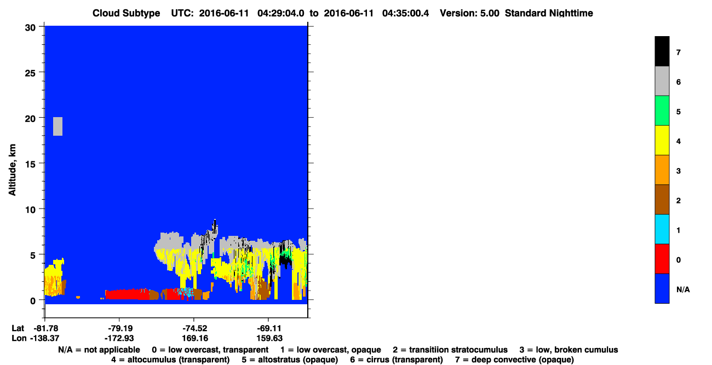Click the isolated gray cirrus patch near 19 km

[58, 126]
